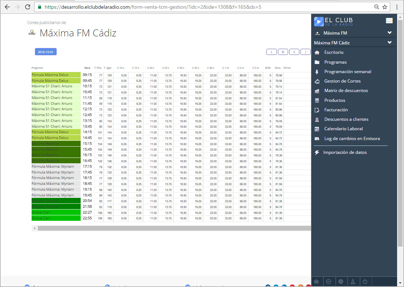Viewport: 404px width, 287px height.
Task: Click the table's horizontal scrollbar thumb
Action: [x=174, y=228]
